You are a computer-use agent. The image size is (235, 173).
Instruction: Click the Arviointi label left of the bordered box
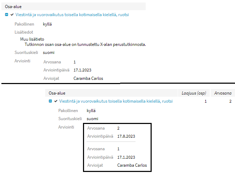coord(66,127)
